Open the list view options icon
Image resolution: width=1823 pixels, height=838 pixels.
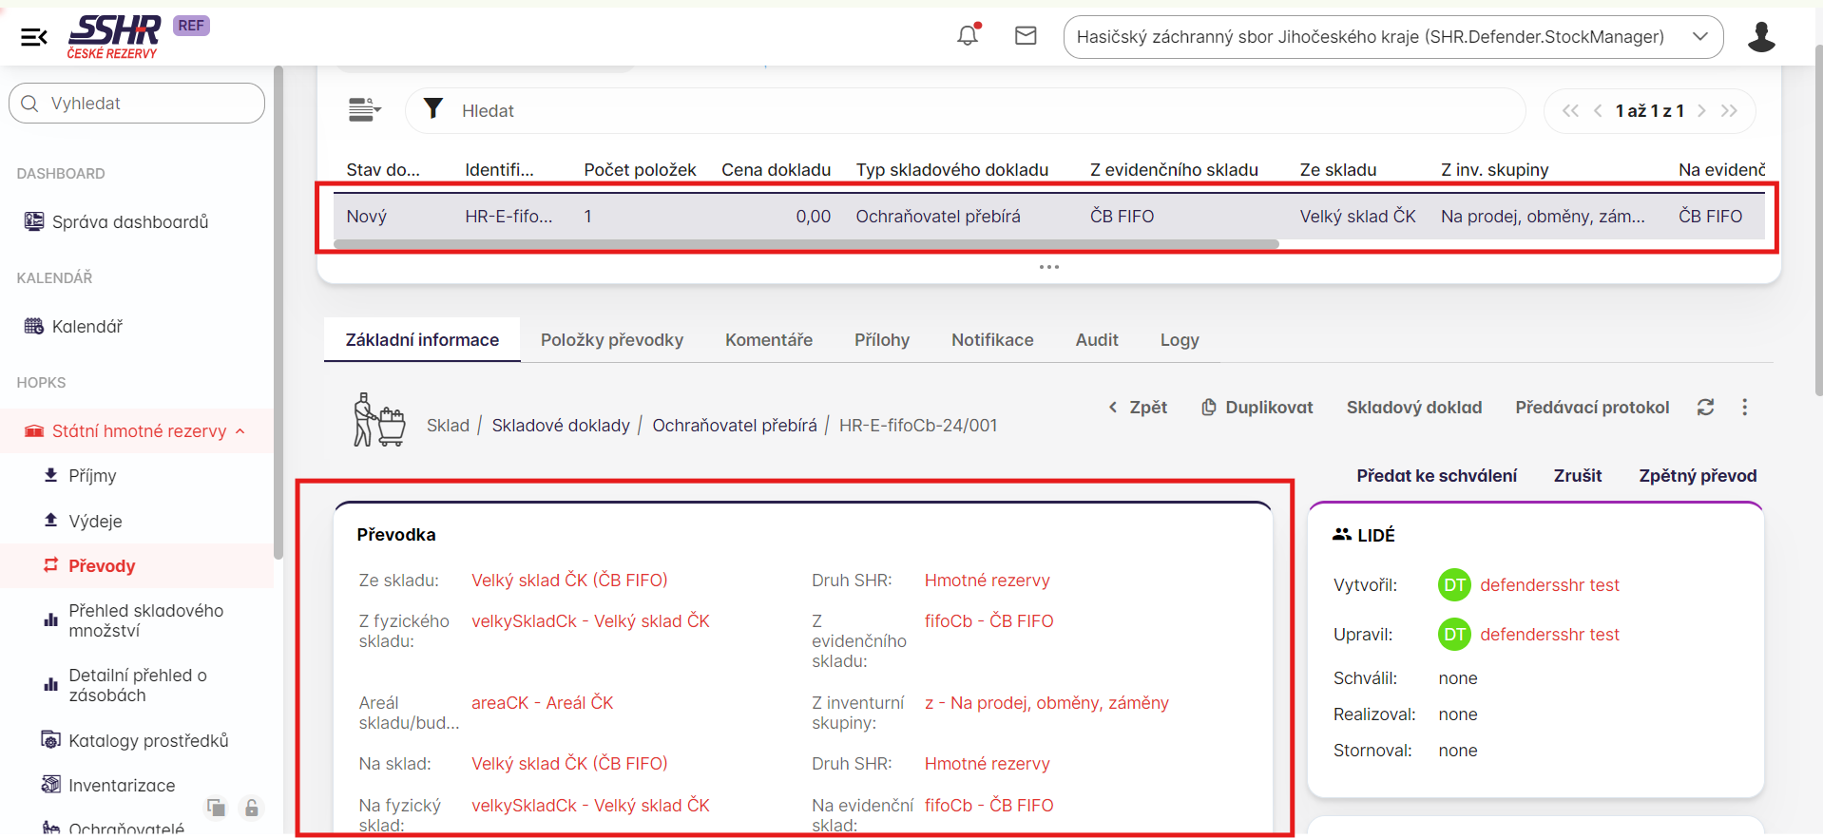(x=364, y=110)
